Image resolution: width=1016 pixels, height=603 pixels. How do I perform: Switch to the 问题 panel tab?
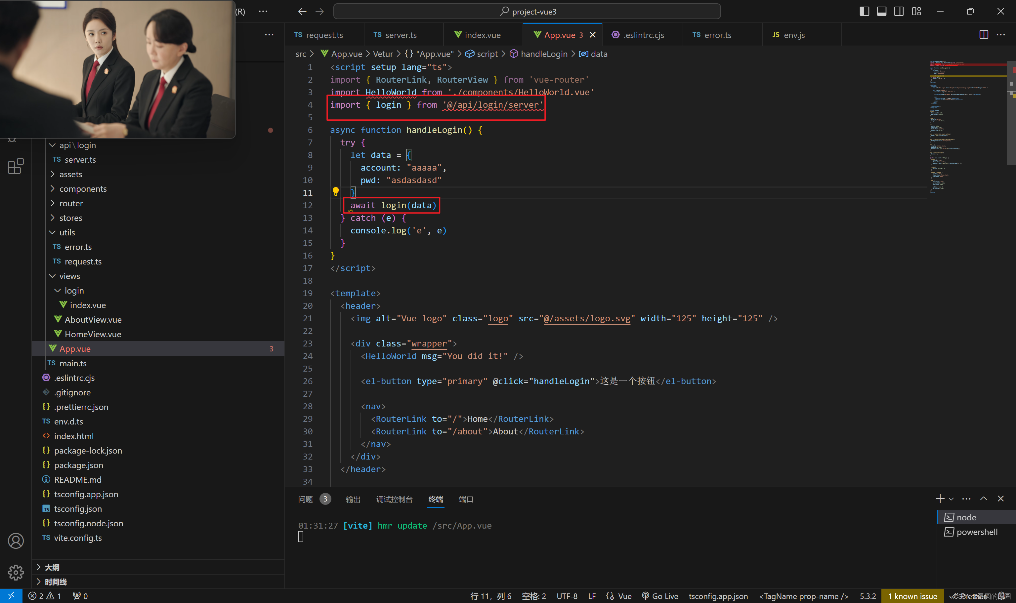click(306, 499)
